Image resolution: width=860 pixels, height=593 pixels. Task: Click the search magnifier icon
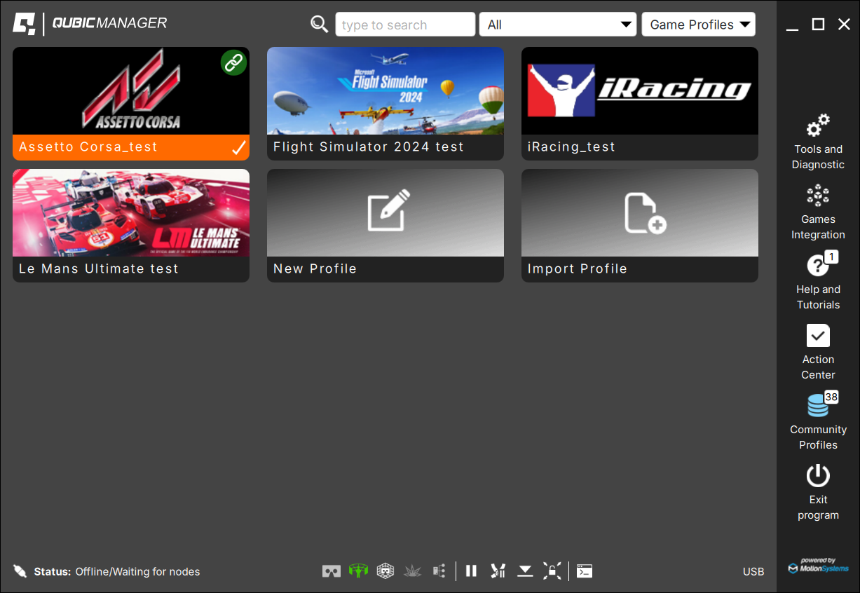[x=320, y=25]
